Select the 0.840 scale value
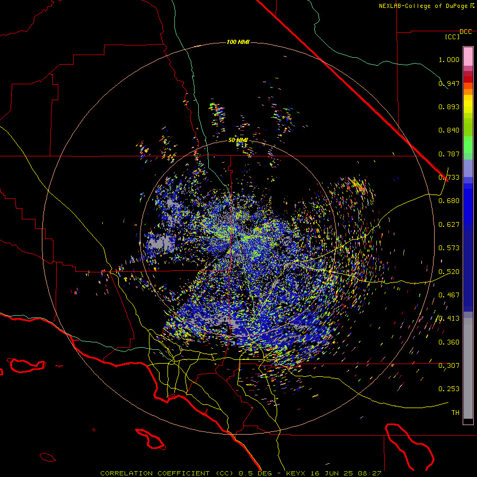 (449, 130)
